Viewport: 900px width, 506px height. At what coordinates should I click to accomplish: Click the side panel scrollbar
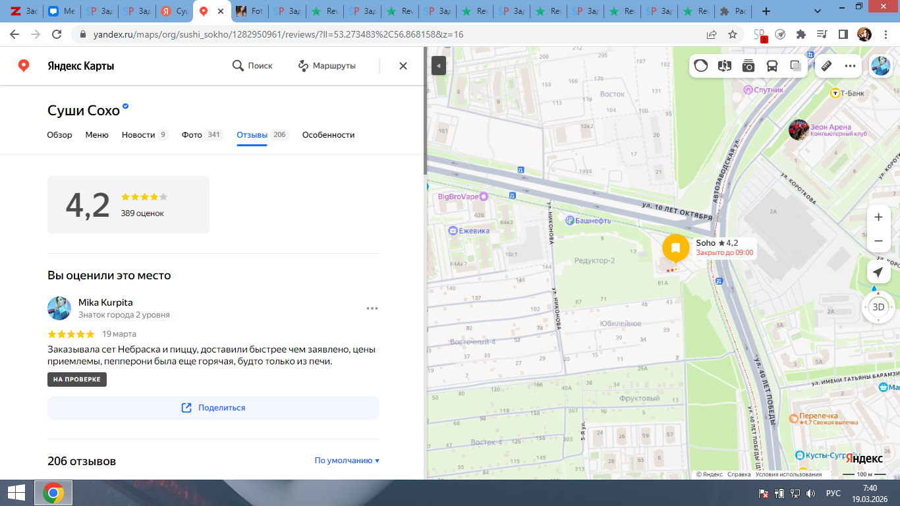[x=424, y=112]
